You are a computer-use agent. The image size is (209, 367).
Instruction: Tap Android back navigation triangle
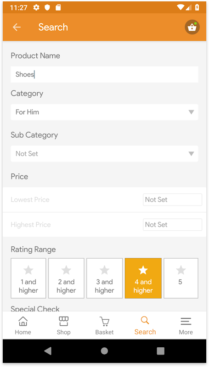(x=48, y=351)
